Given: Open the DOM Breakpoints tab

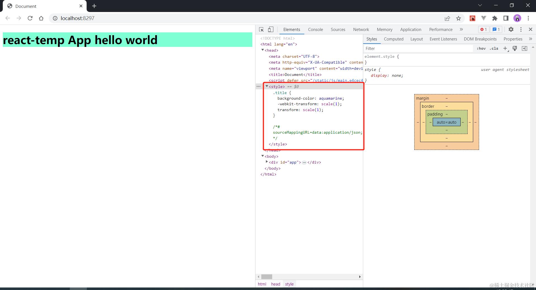Looking at the screenshot, I should [x=480, y=39].
